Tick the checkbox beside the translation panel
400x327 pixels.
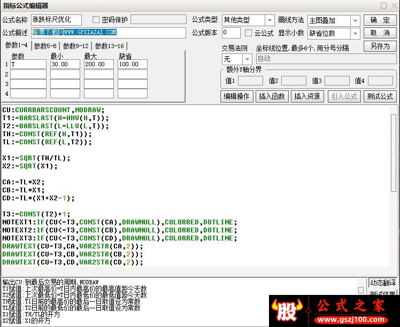(x=361, y=290)
